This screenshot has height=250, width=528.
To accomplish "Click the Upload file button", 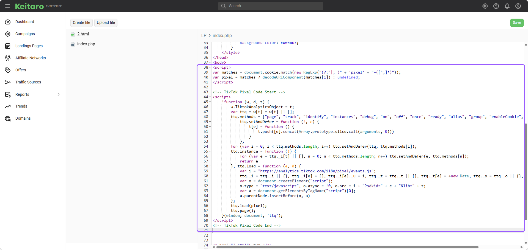I will coord(106,23).
